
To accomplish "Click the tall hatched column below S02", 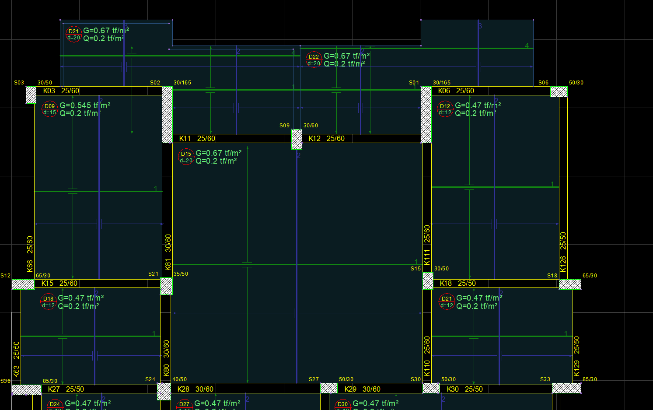I will click(x=168, y=115).
